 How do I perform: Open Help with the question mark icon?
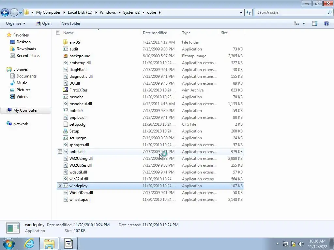tap(326, 23)
